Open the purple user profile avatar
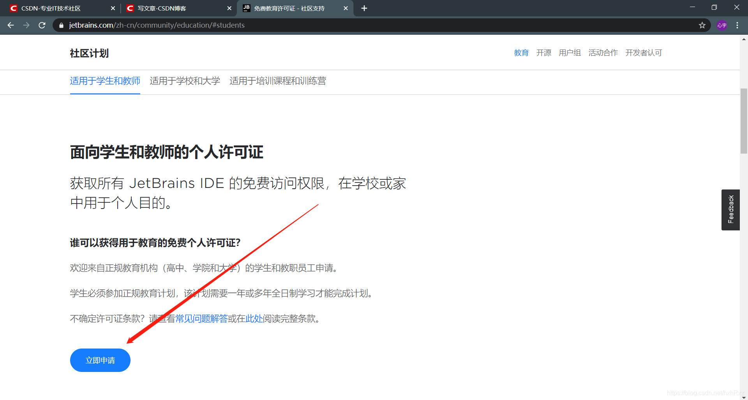Image resolution: width=748 pixels, height=400 pixels. tap(722, 25)
